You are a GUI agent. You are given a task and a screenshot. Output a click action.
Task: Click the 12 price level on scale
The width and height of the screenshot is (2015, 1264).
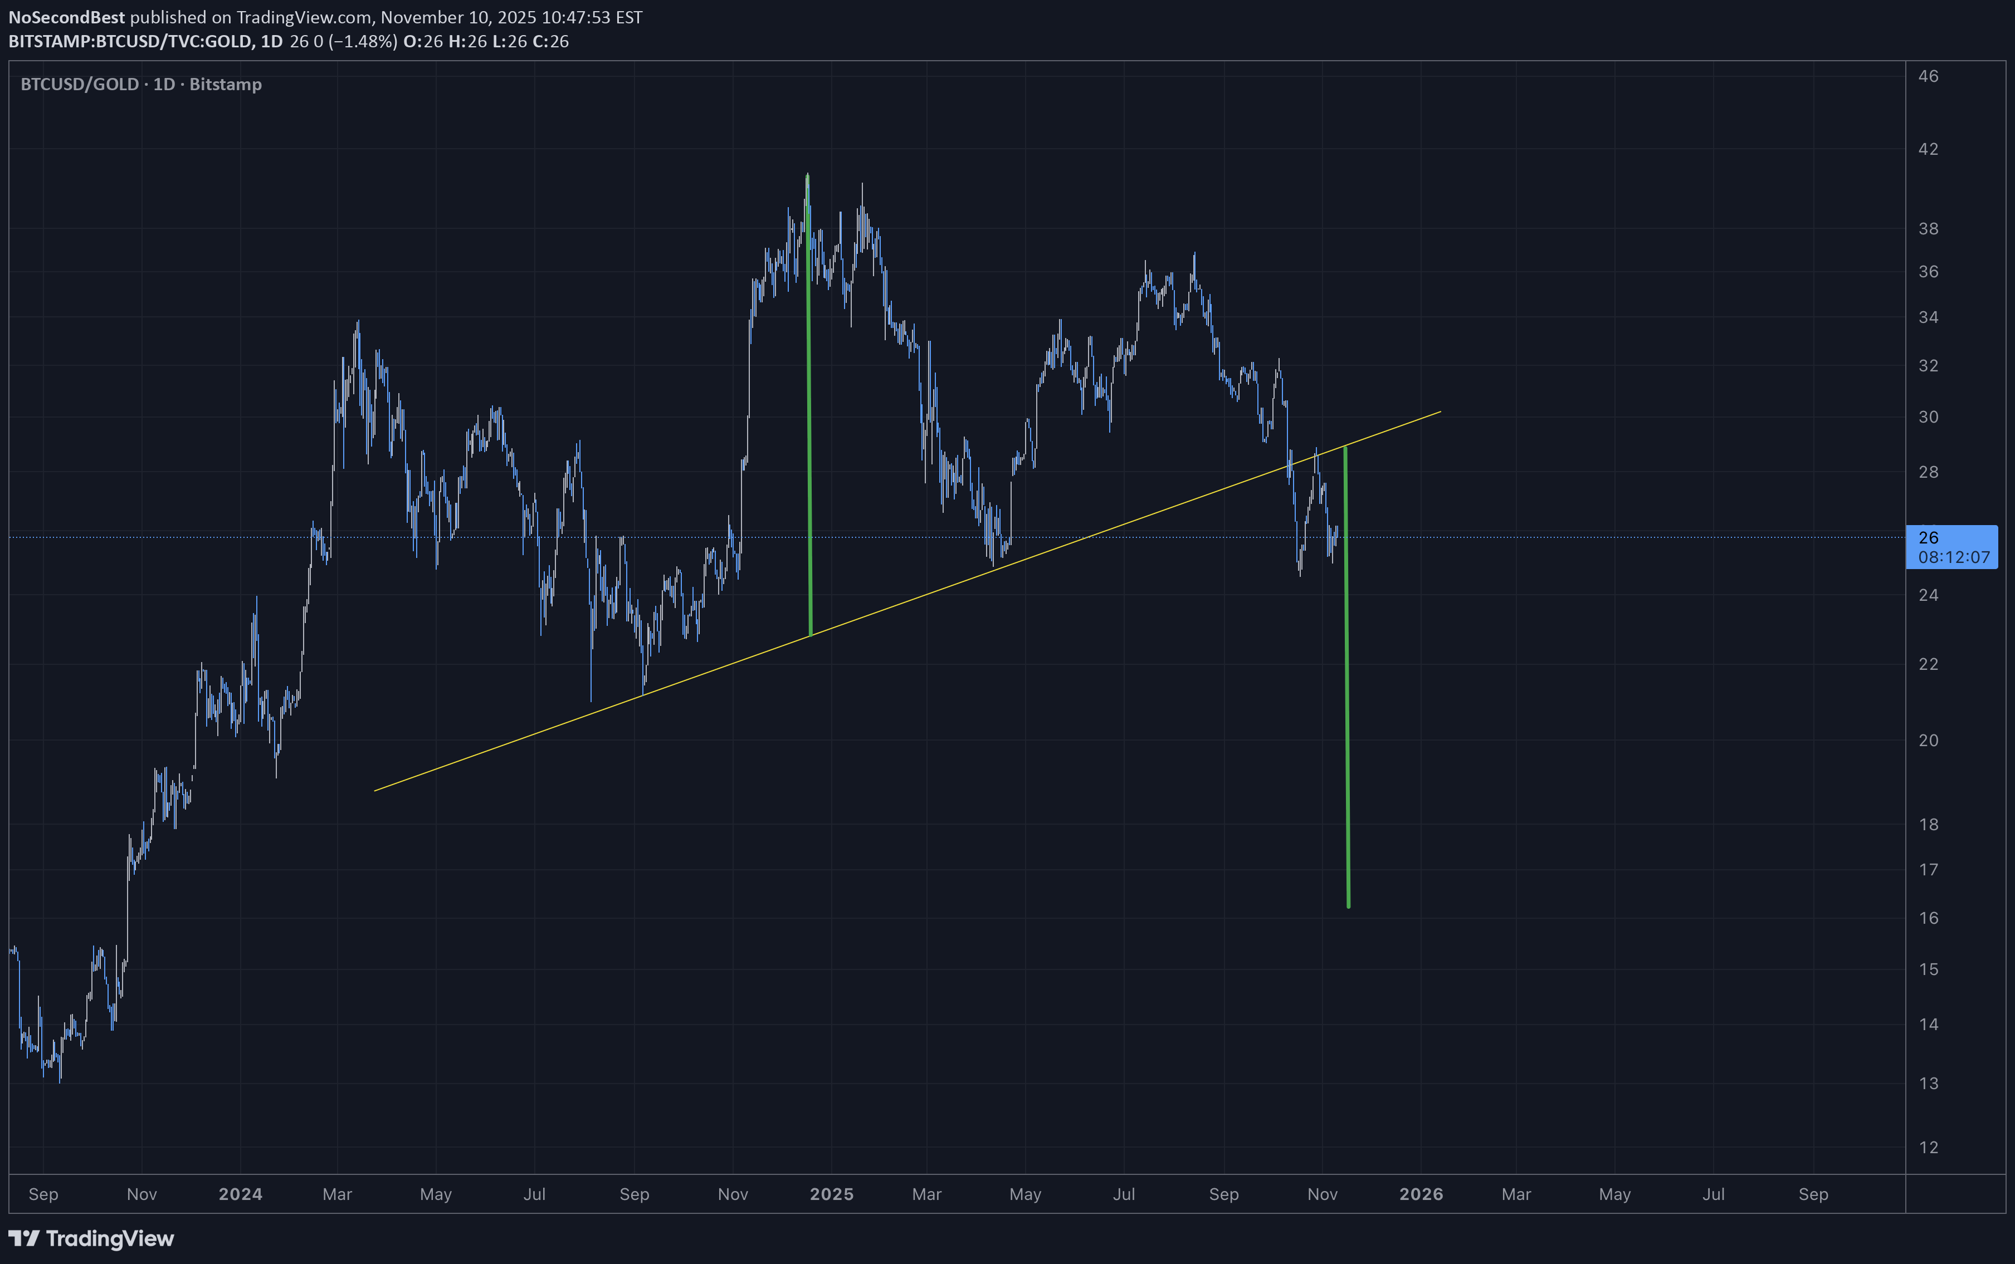tap(1928, 1147)
